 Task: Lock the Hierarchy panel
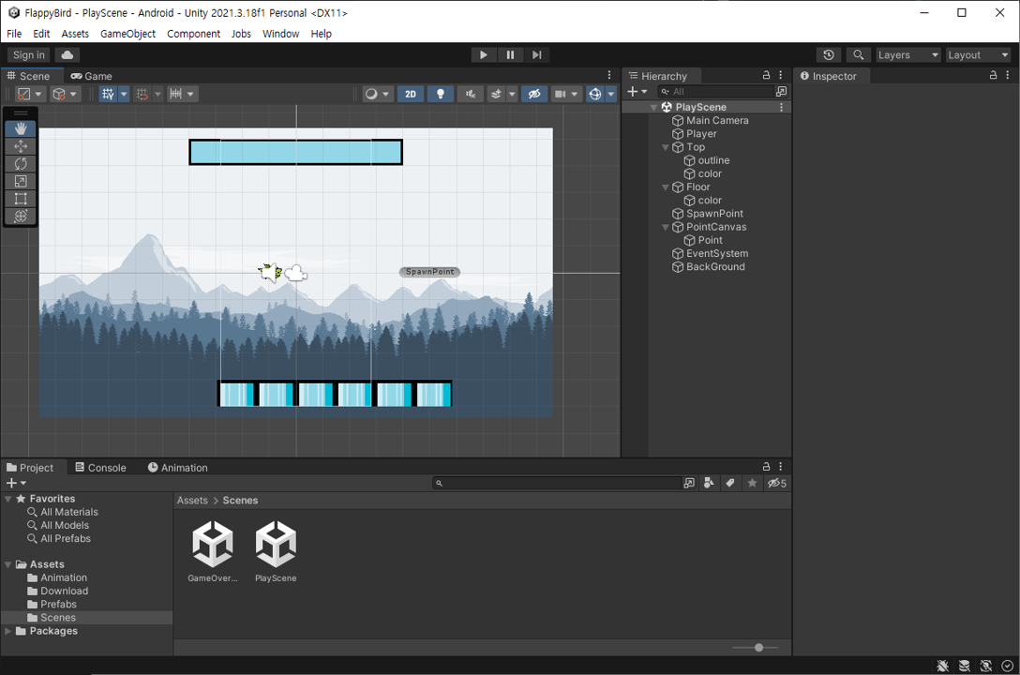766,75
